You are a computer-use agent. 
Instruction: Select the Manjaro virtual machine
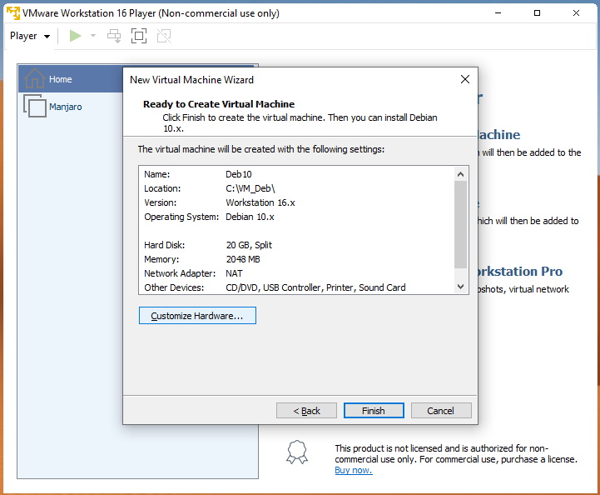(x=66, y=107)
